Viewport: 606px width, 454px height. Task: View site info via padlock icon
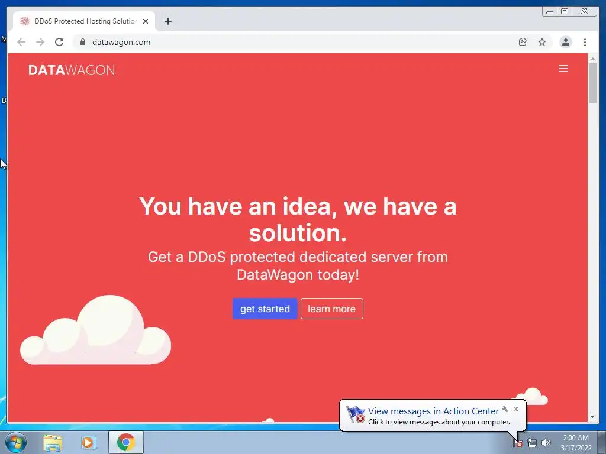[83, 42]
